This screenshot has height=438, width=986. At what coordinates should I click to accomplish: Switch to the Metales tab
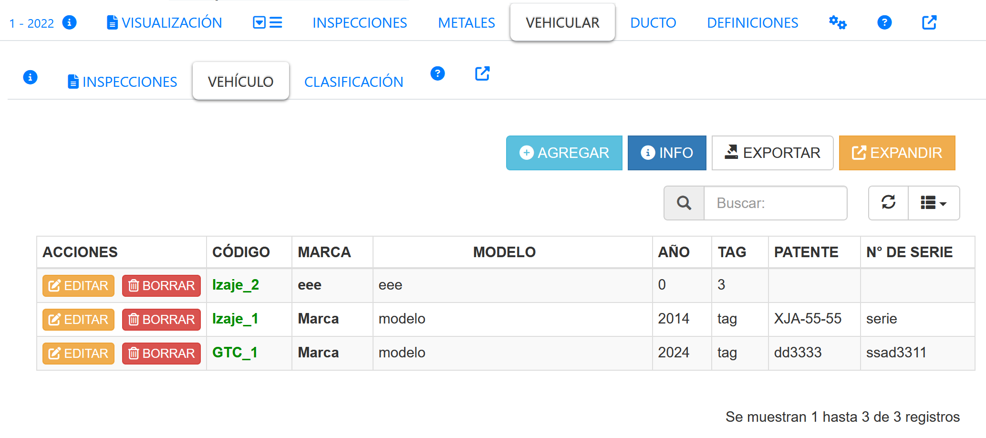[467, 23]
